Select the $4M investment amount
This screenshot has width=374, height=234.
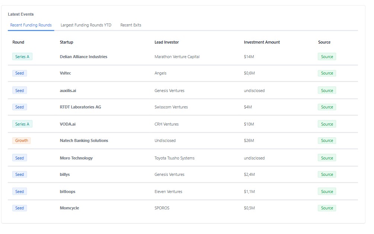click(248, 107)
